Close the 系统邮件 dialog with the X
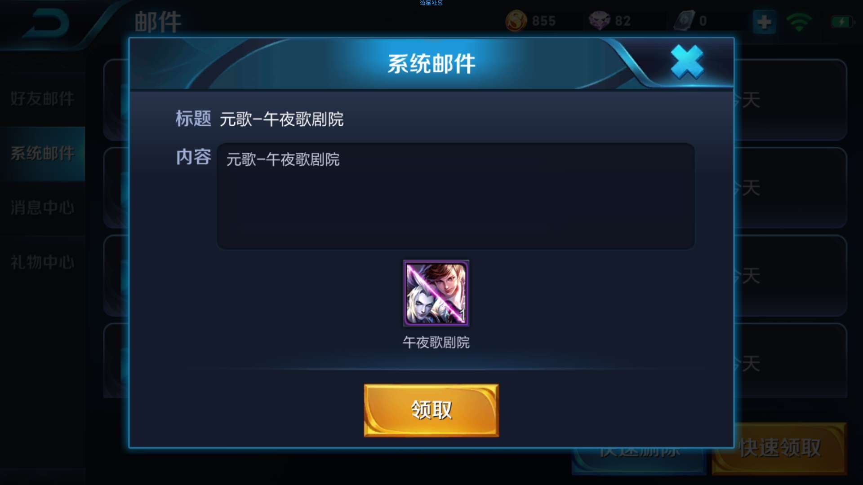Viewport: 863px width, 485px height. point(687,62)
